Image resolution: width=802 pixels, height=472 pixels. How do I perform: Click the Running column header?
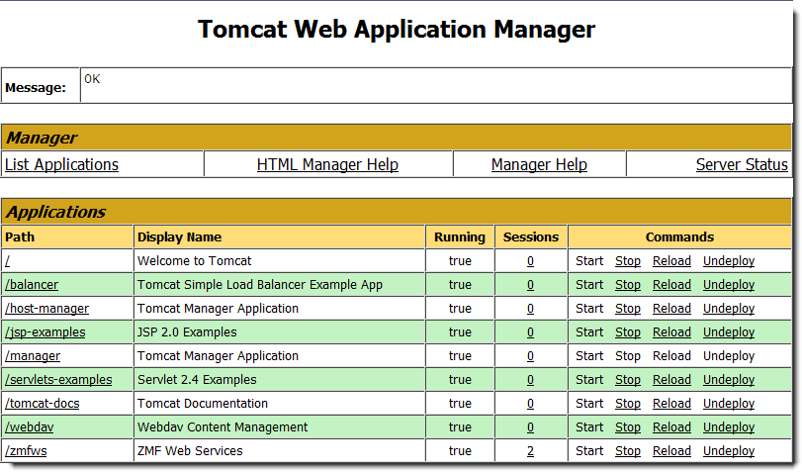point(460,237)
